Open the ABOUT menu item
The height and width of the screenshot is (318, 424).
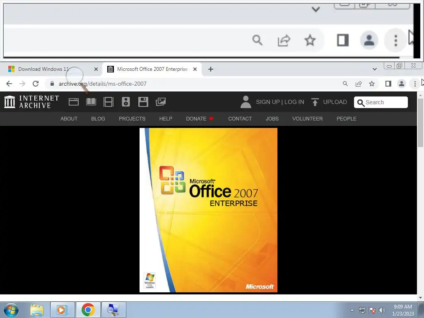click(x=69, y=119)
